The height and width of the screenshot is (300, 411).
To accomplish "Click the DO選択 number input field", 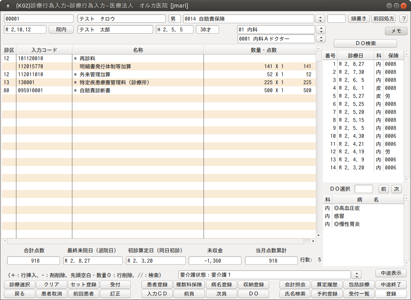I will pos(363,189).
